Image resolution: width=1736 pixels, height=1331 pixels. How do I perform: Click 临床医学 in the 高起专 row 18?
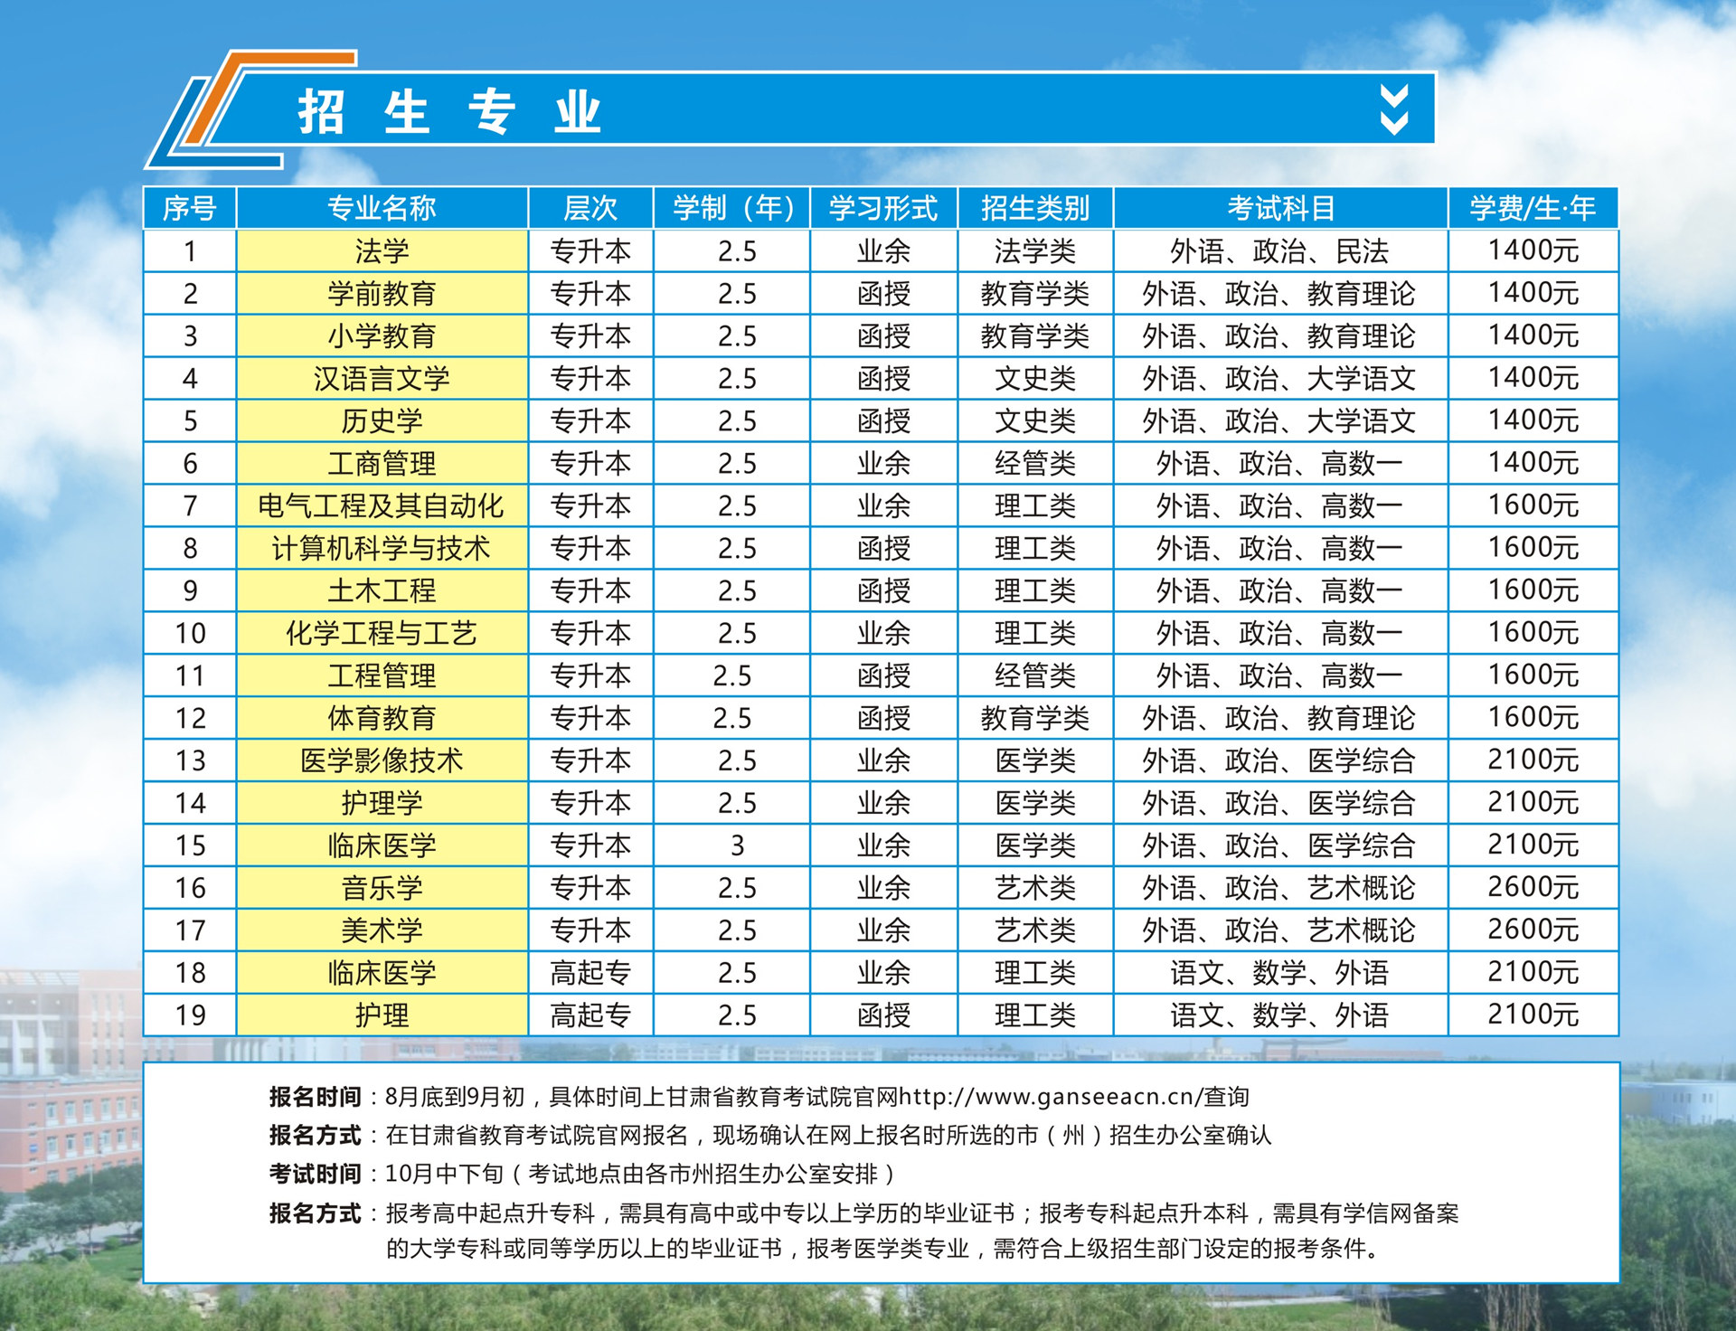click(382, 974)
